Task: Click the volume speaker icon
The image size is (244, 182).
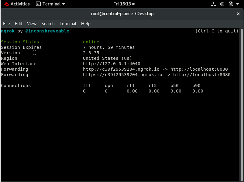Action: pyautogui.click(x=222, y=4)
